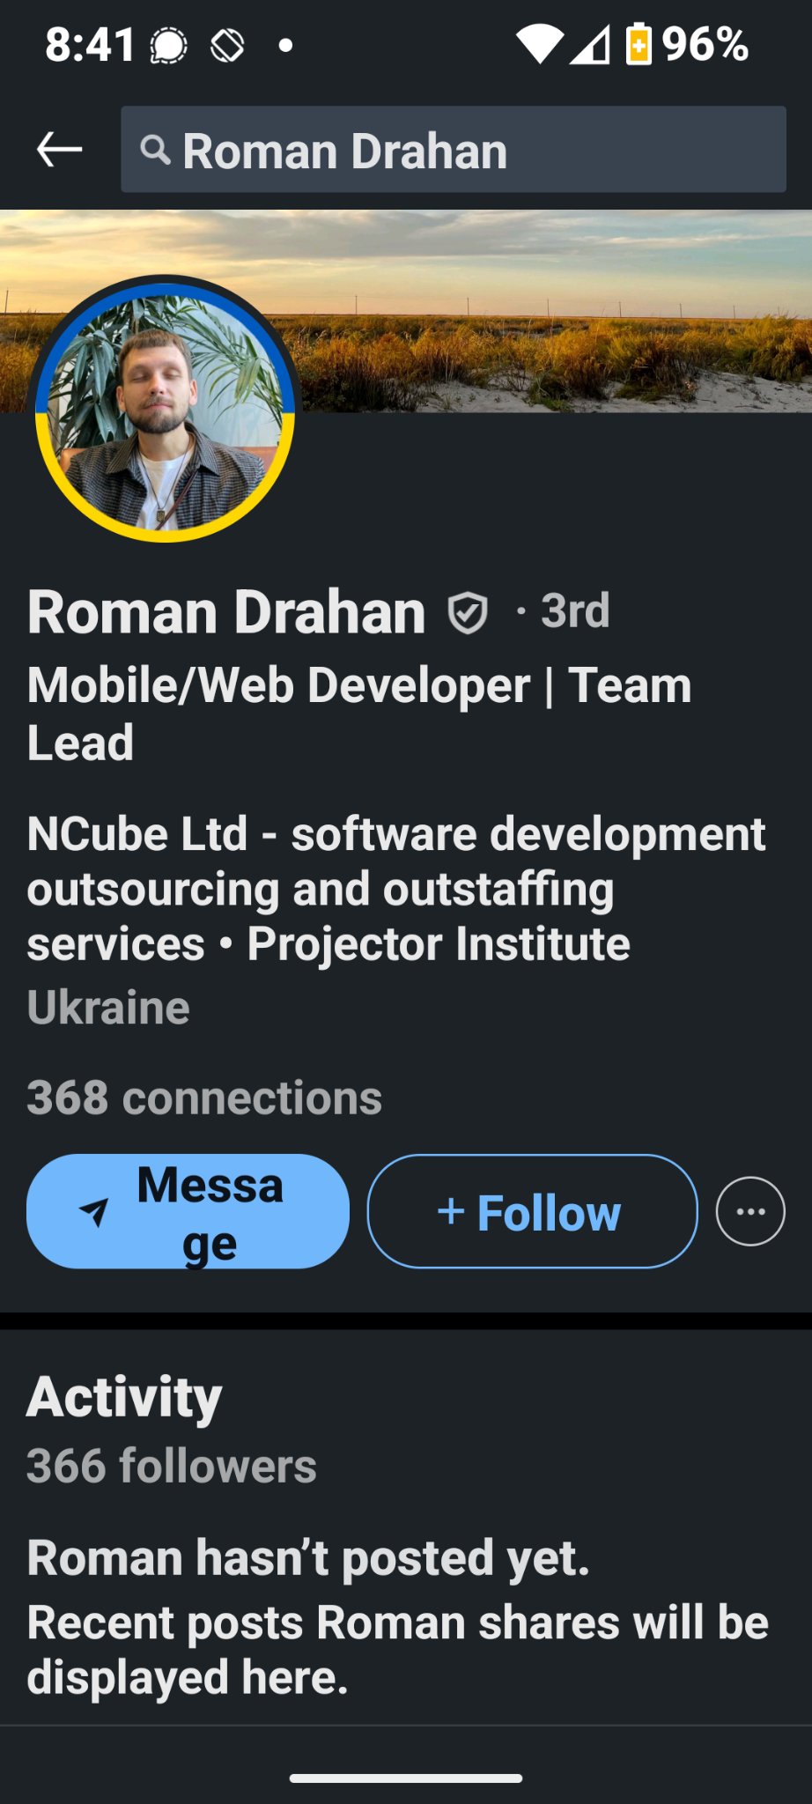Open the 366 followers link
Screen dimensions: 812x1804
[x=172, y=1466]
